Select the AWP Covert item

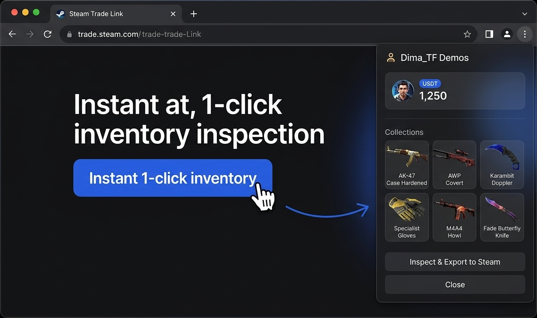[x=454, y=165]
